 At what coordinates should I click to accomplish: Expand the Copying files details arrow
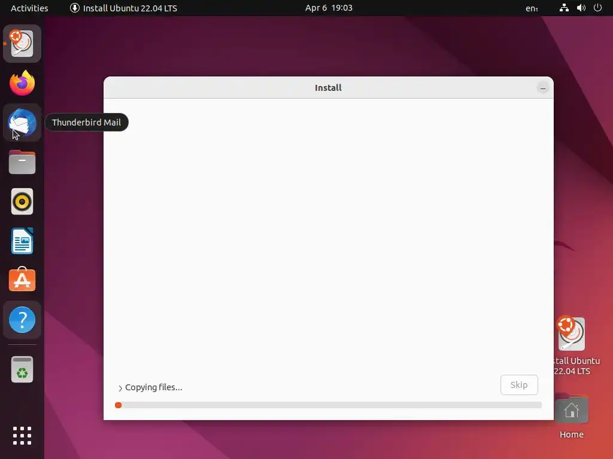(120, 388)
